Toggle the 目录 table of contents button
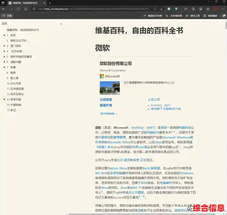The height and width of the screenshot is (215, 227). (7, 16)
